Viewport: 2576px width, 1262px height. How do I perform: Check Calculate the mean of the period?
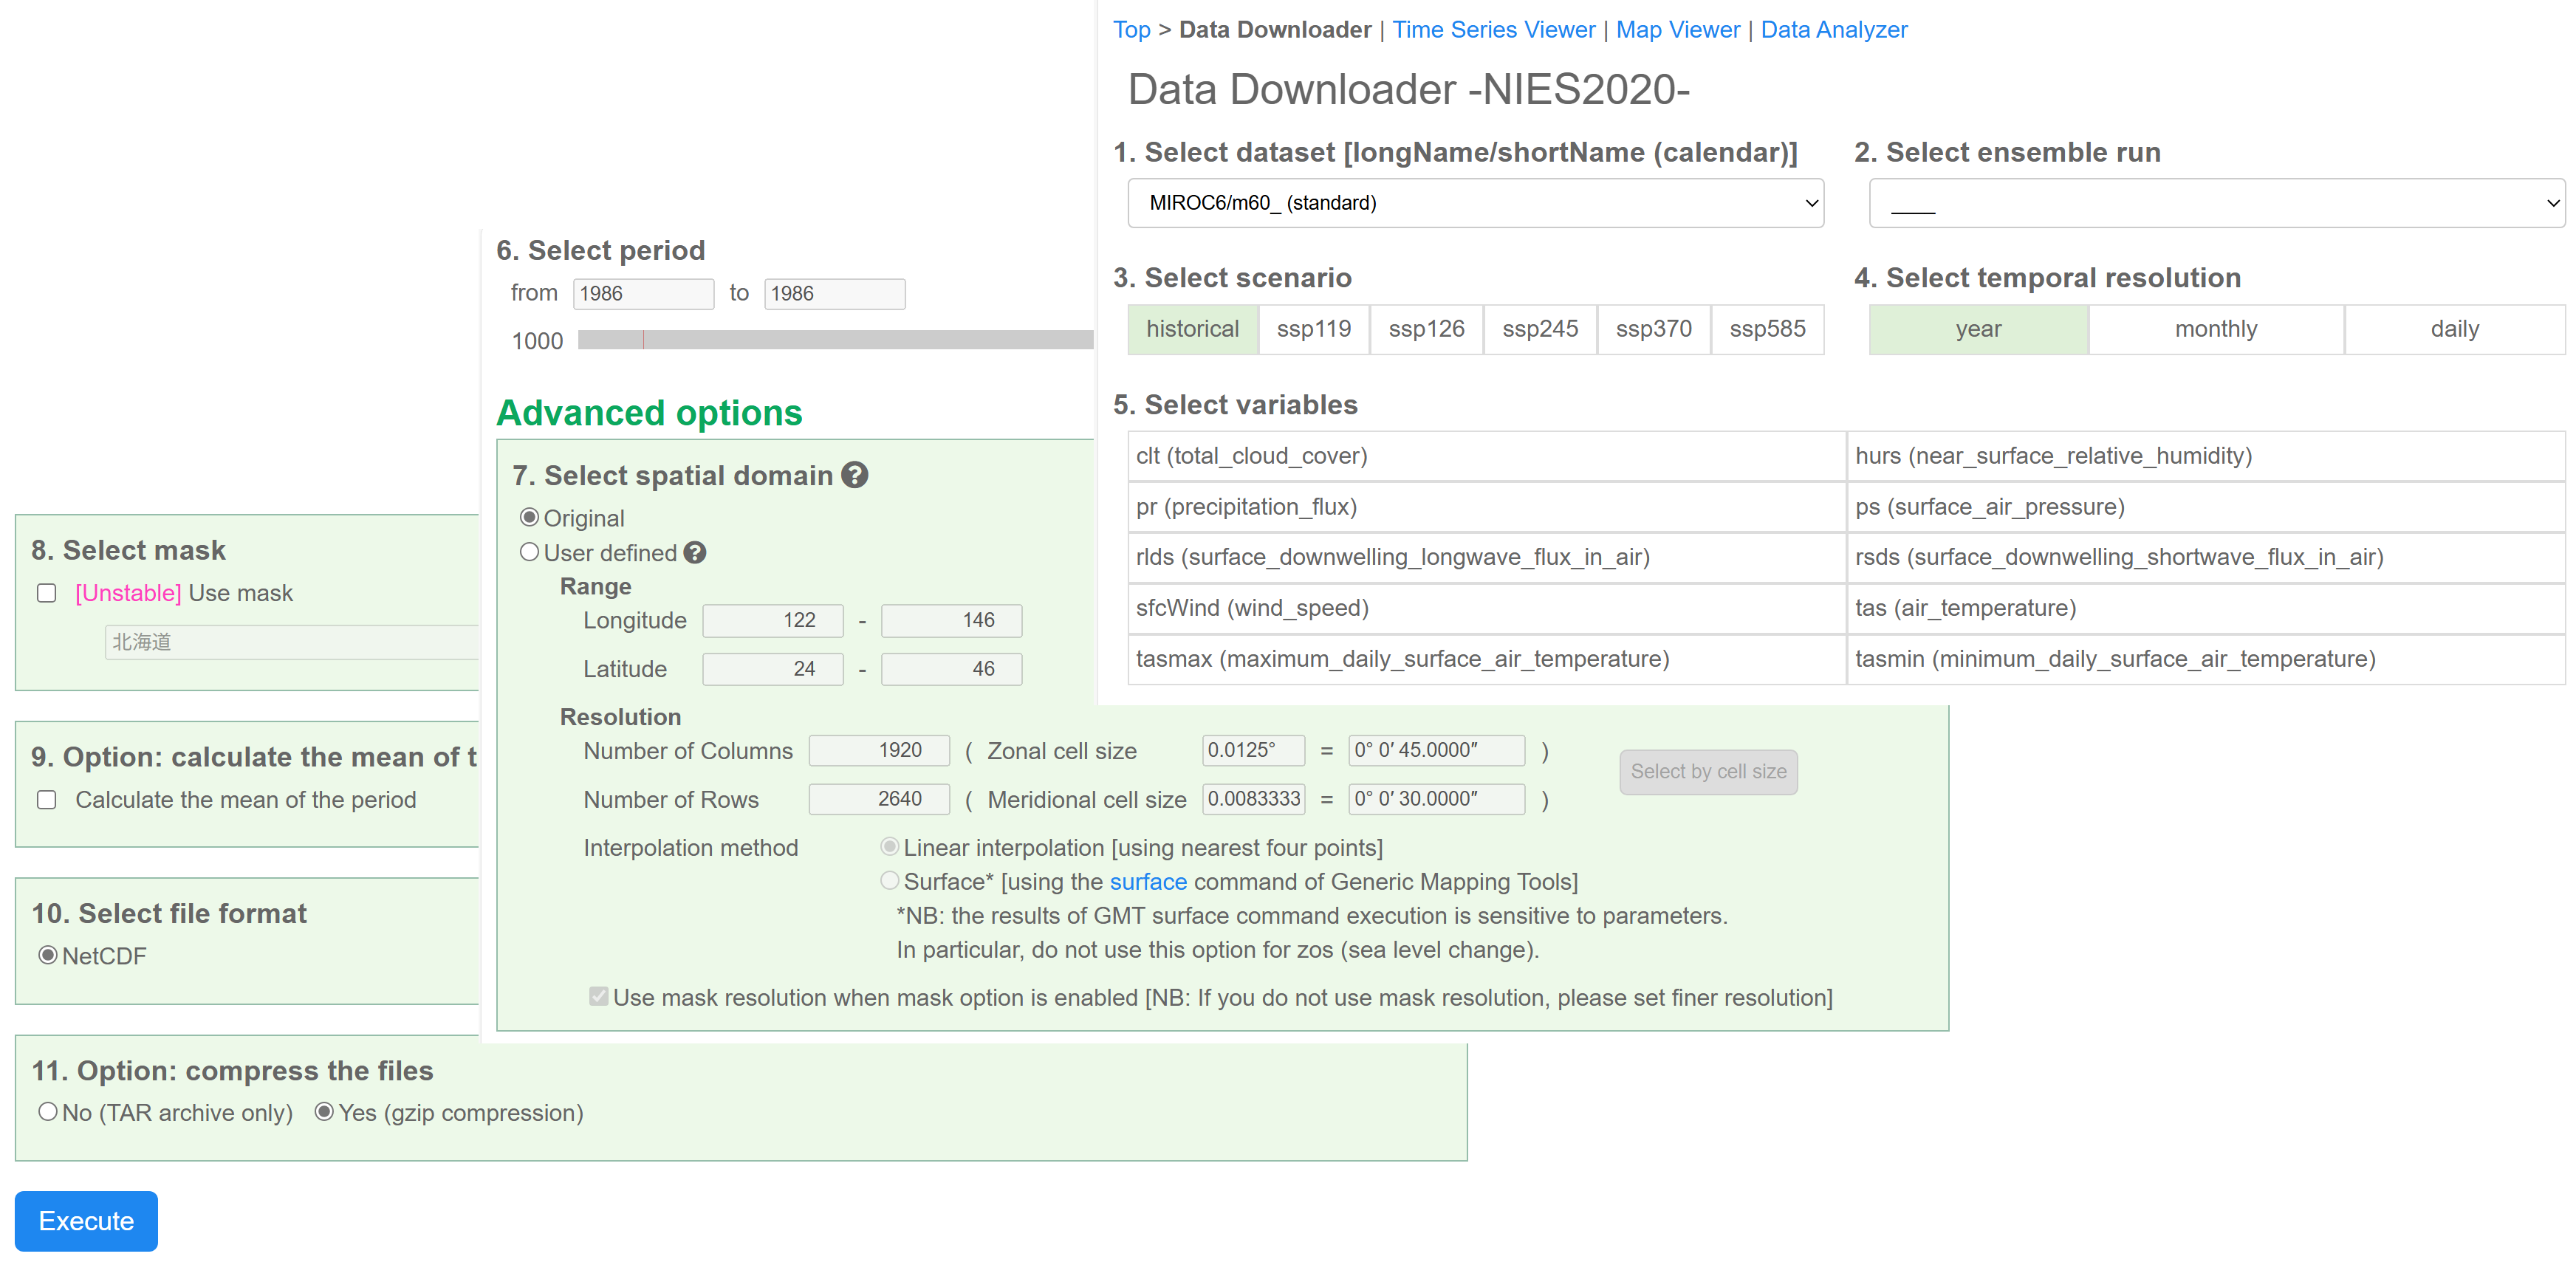point(46,800)
